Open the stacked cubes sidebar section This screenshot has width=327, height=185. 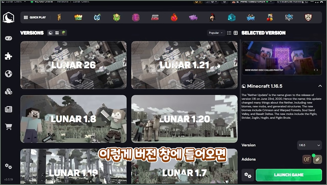(x=9, y=91)
